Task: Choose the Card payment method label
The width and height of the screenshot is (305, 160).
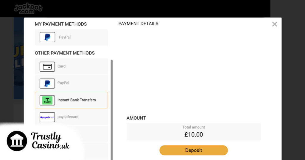Action: [61, 66]
